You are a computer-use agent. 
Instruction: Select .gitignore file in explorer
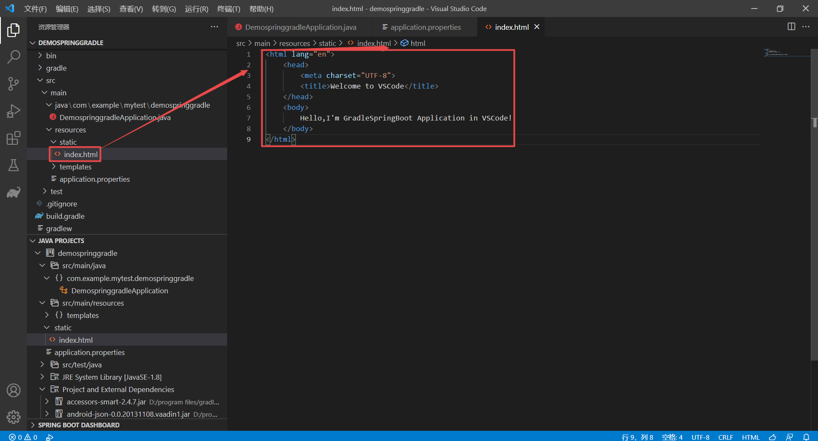[127, 204]
